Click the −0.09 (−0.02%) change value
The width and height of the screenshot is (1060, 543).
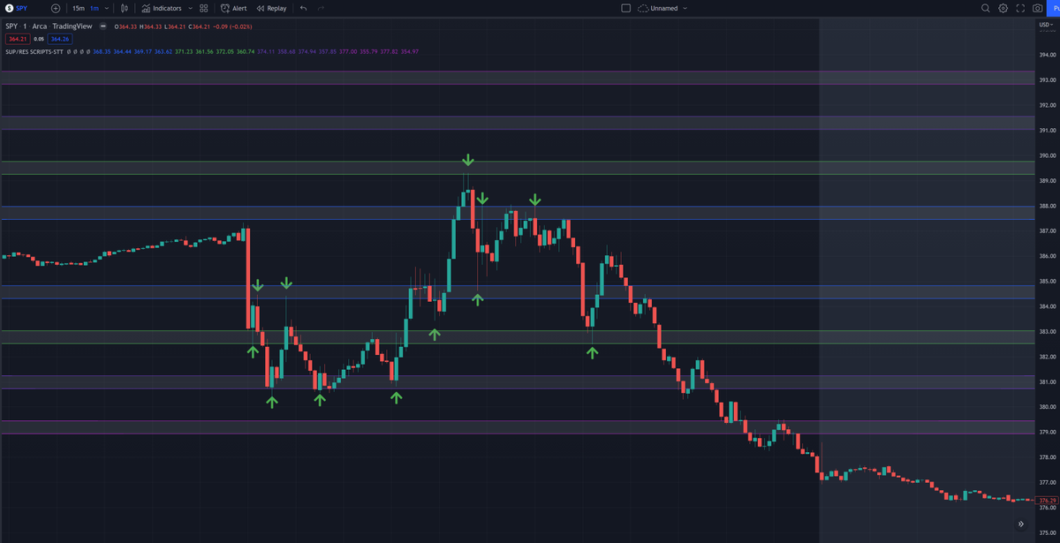[231, 26]
